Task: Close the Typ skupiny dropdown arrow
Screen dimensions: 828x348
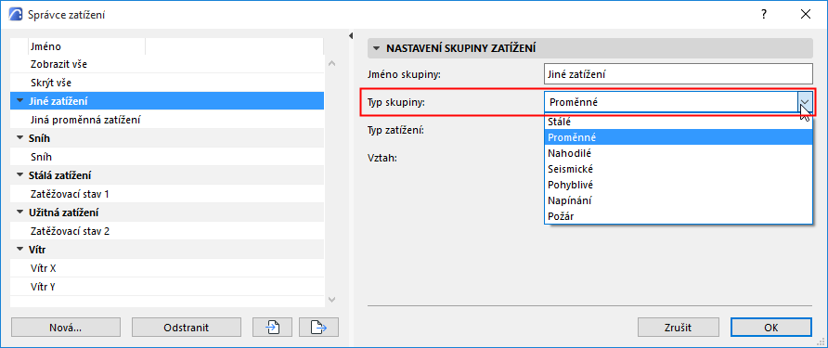Action: (805, 102)
